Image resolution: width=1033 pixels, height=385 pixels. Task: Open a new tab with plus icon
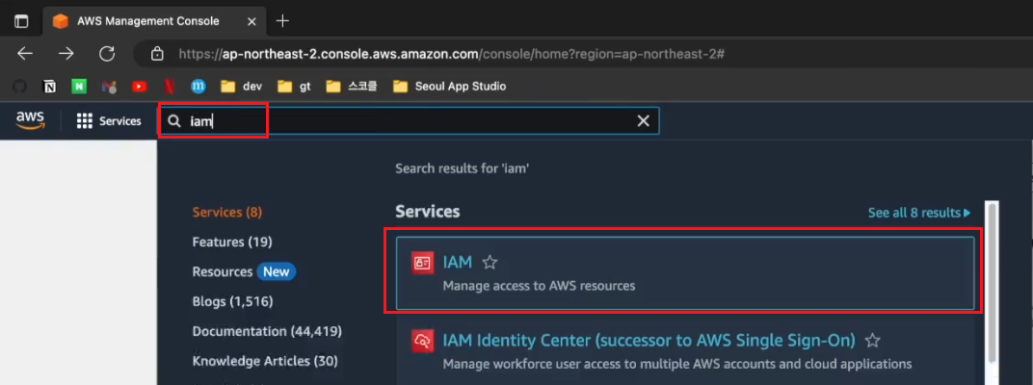282,21
